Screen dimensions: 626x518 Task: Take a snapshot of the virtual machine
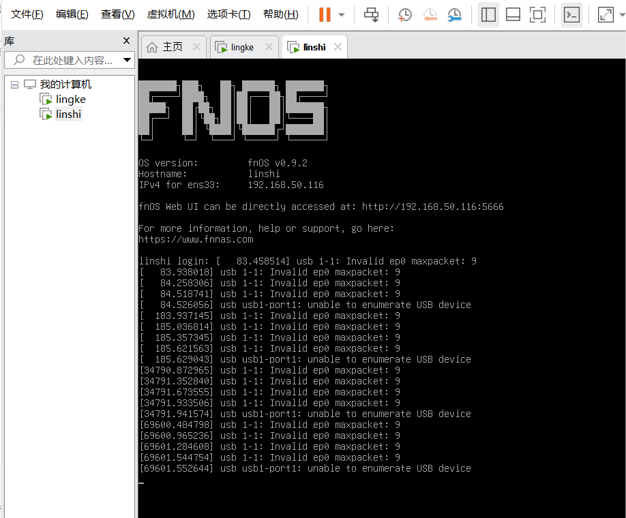[405, 15]
